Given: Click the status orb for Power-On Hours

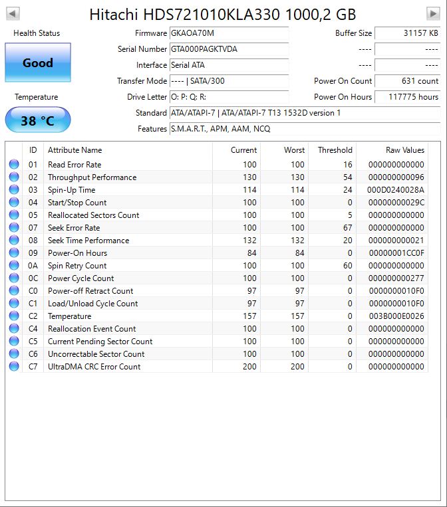Looking at the screenshot, I should (x=14, y=253).
